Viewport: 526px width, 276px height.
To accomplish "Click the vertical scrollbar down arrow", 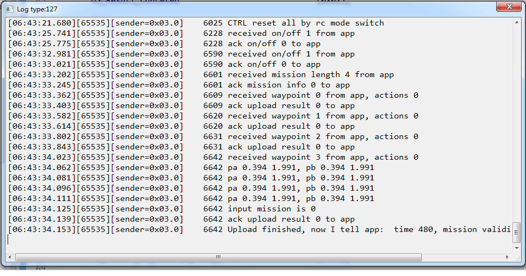I will point(516,246).
